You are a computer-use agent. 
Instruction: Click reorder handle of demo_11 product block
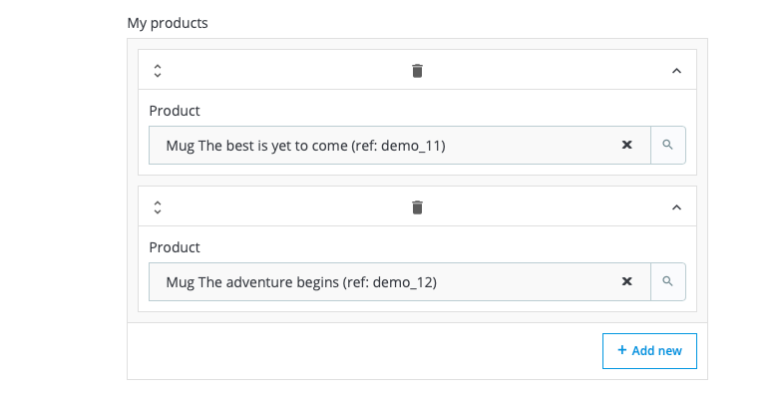coord(158,71)
